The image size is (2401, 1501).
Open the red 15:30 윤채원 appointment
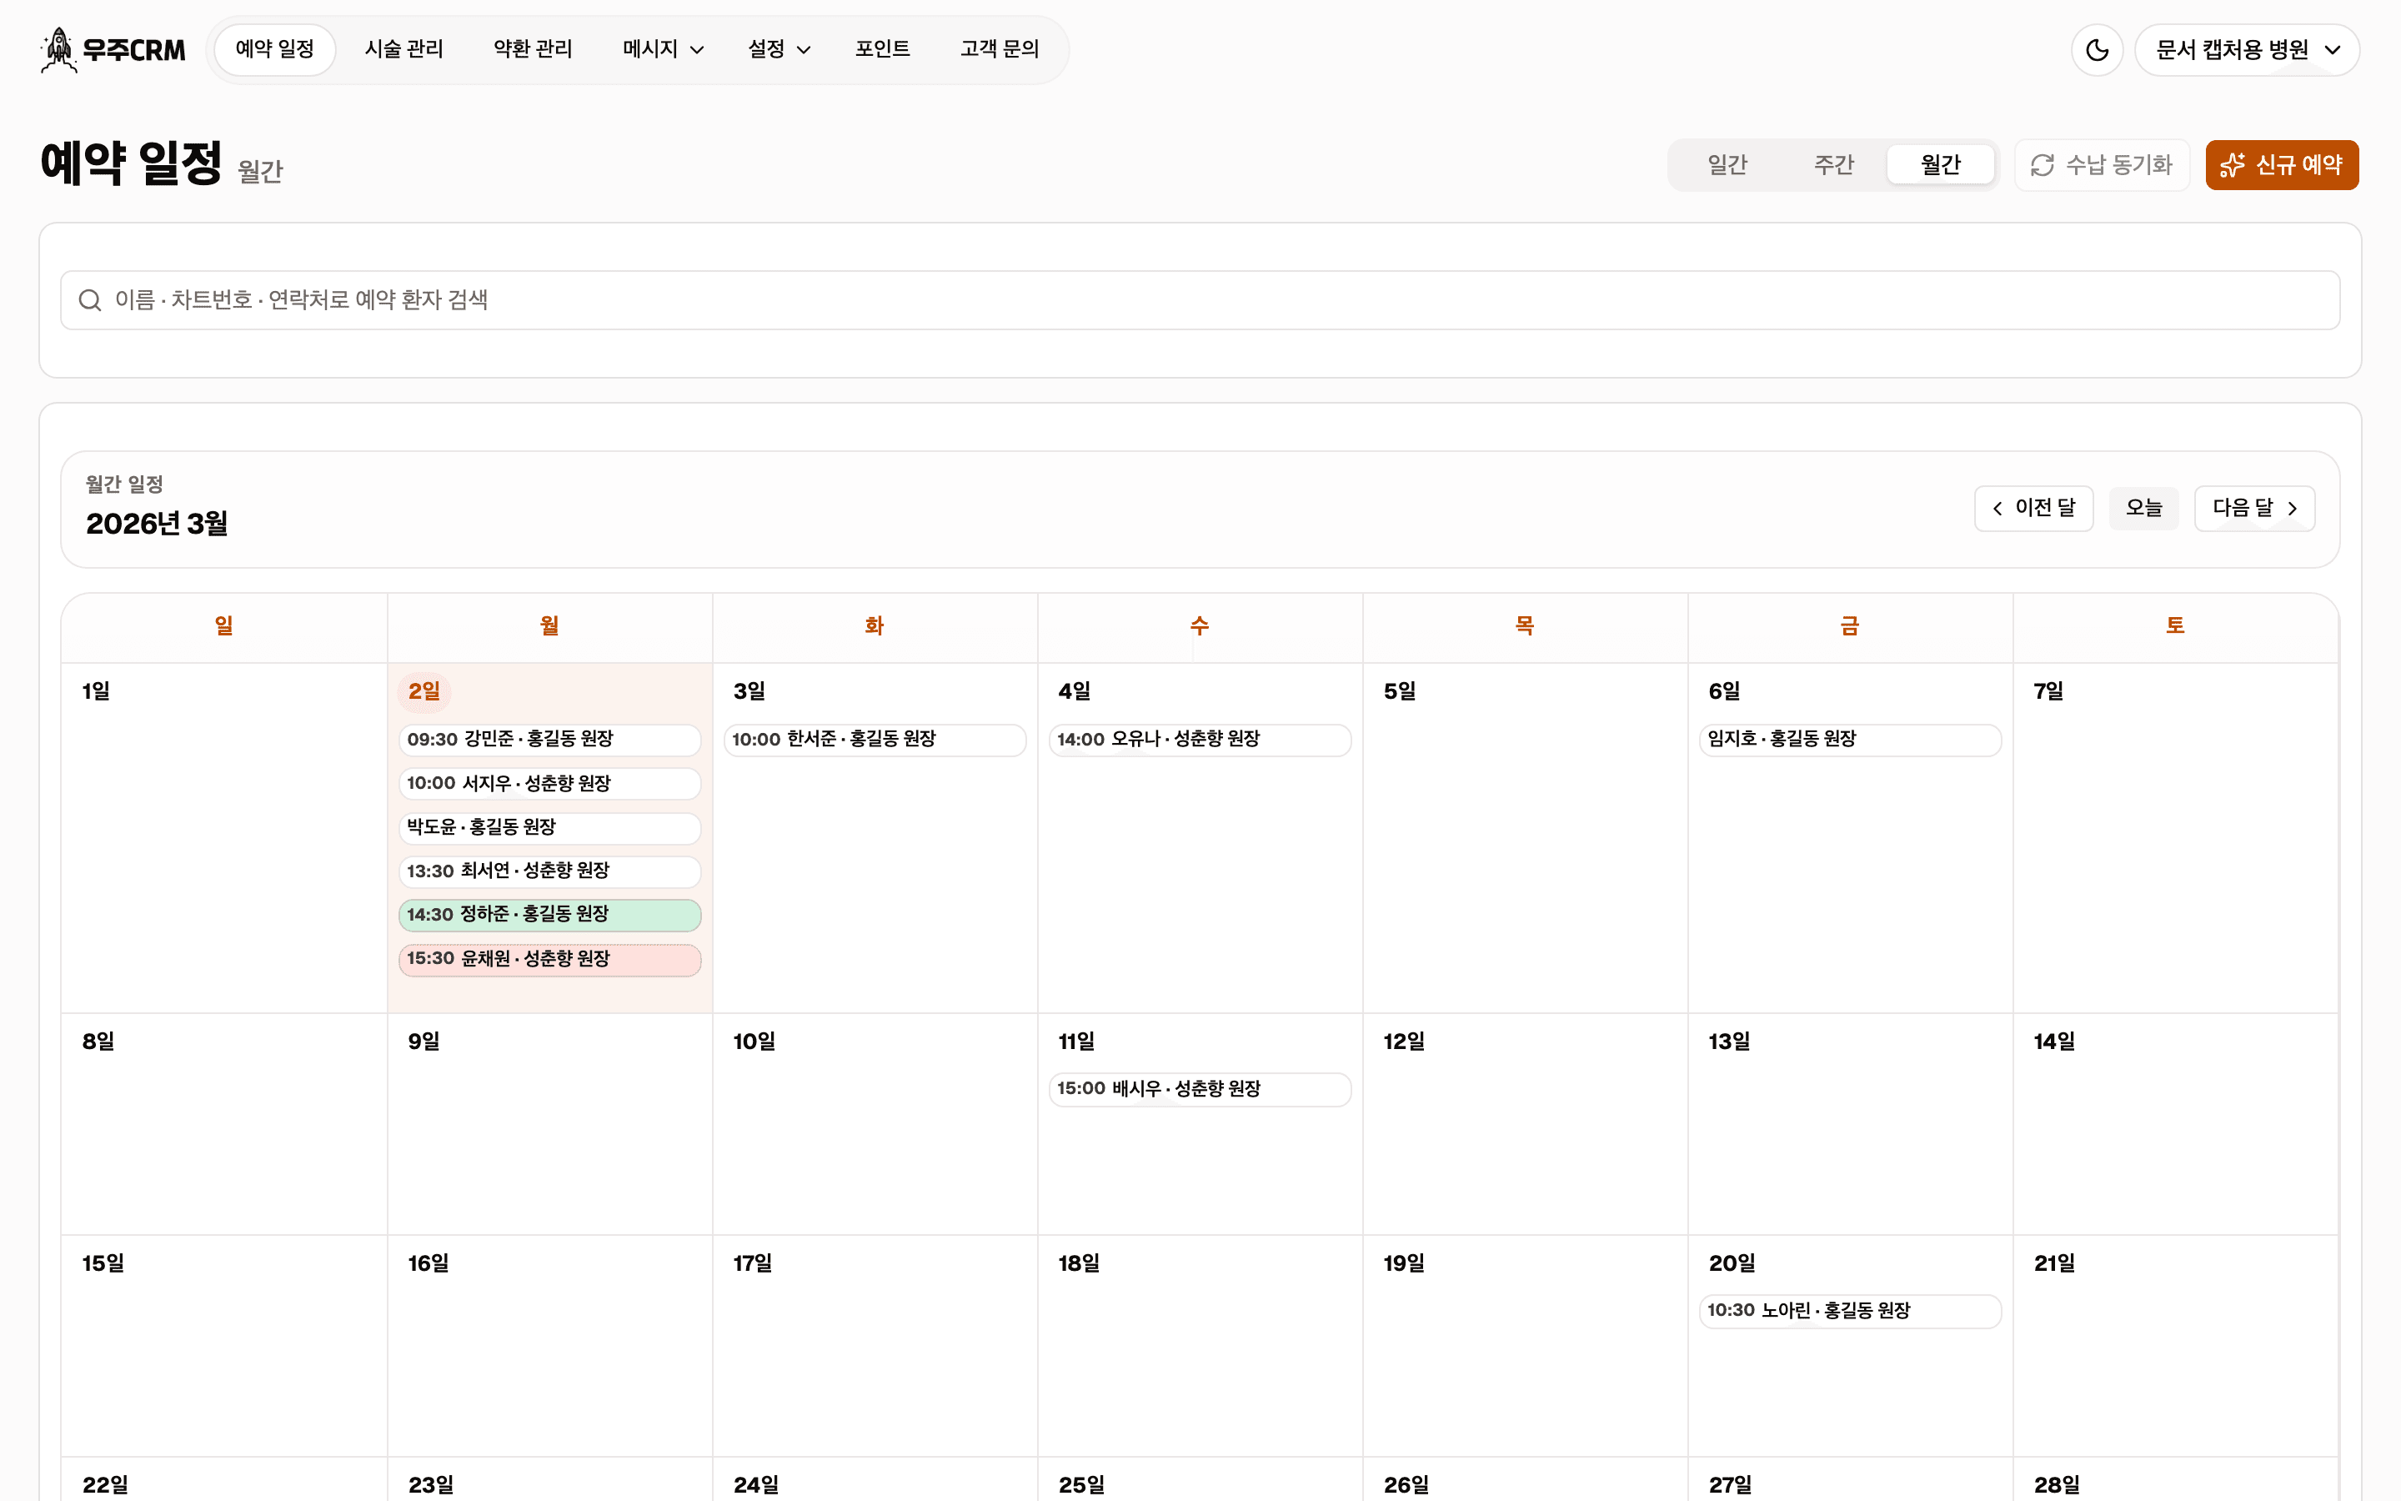tap(549, 959)
